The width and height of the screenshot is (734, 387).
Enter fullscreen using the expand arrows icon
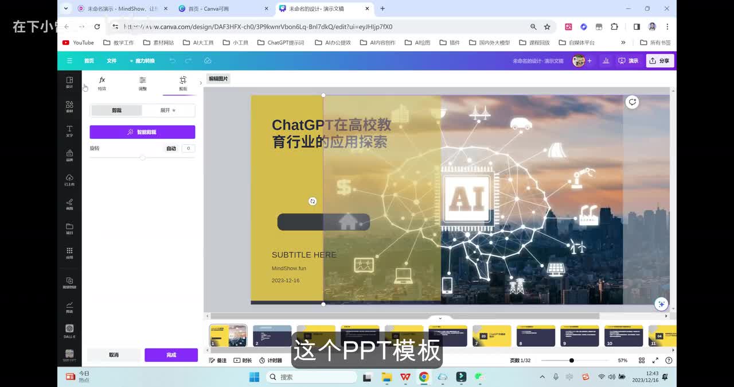point(655,361)
